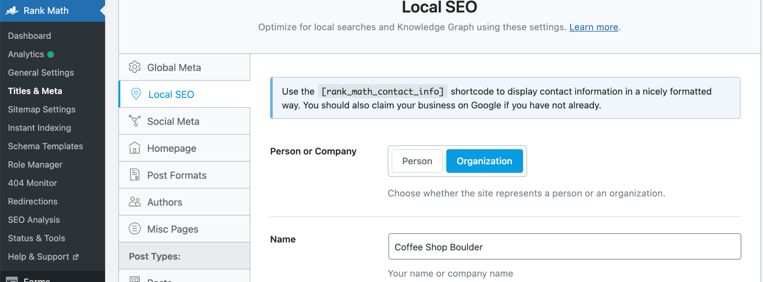Click the Post Formats document icon
This screenshot has width=763, height=282.
pyautogui.click(x=134, y=175)
